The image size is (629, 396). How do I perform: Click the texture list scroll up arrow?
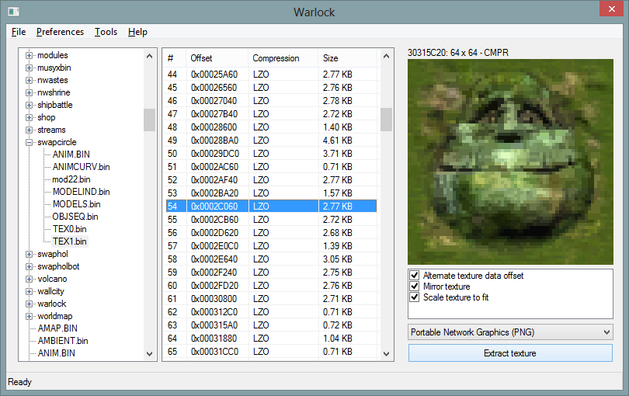pyautogui.click(x=386, y=56)
